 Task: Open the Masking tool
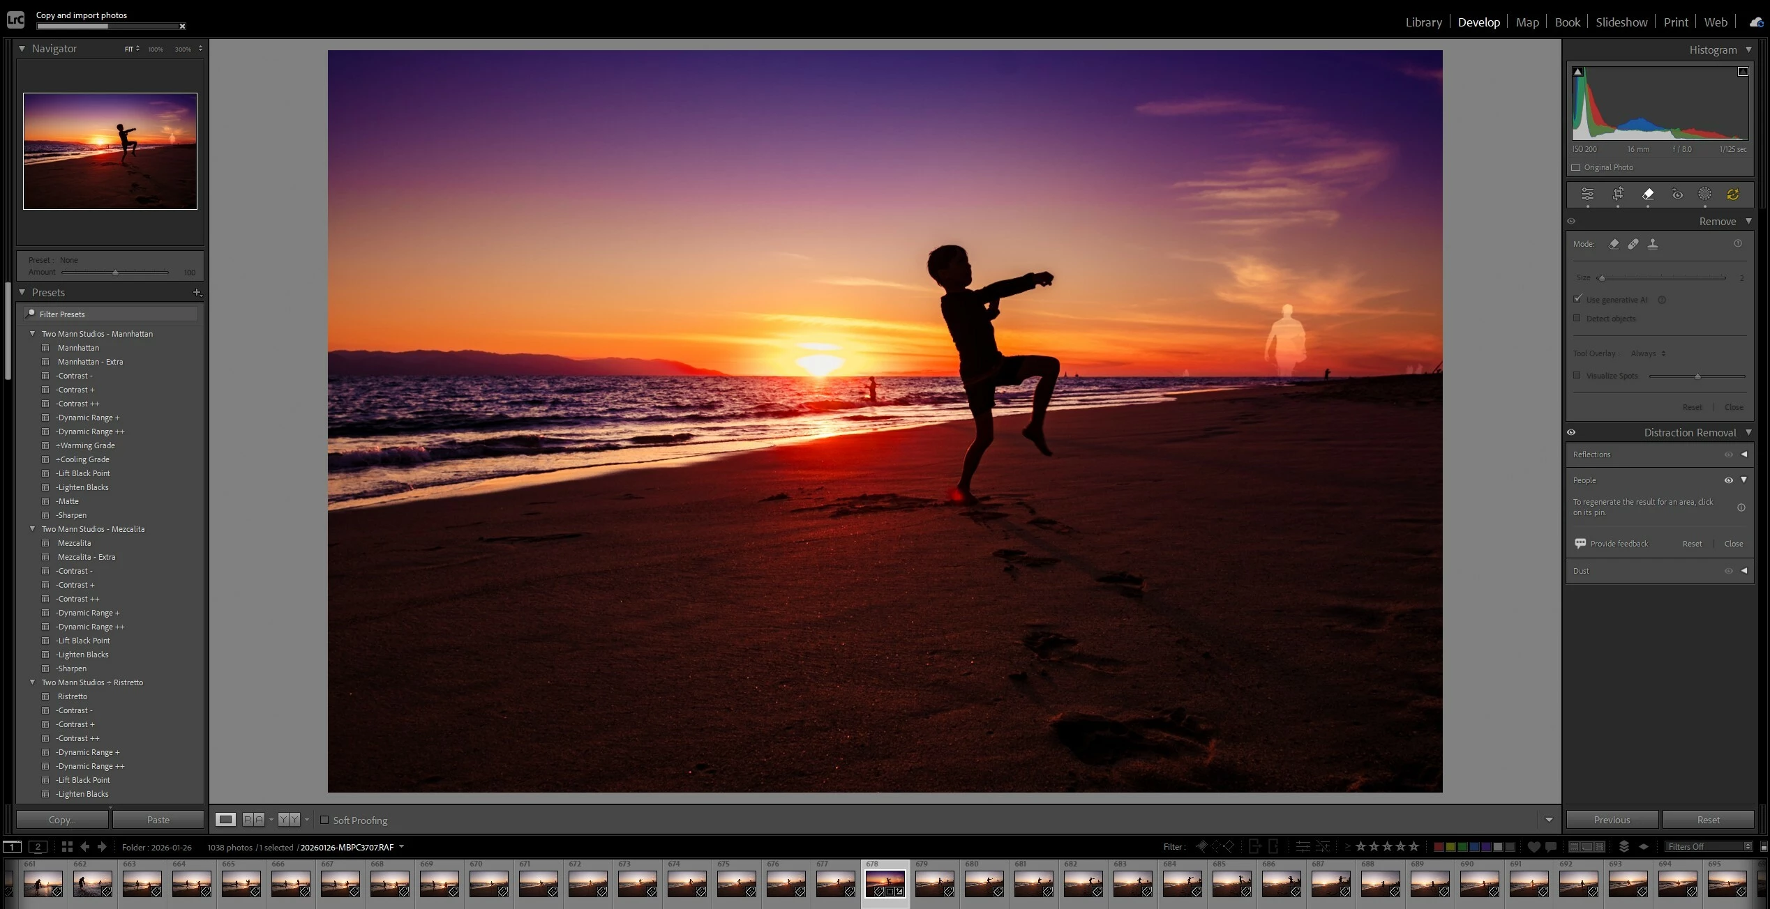pyautogui.click(x=1704, y=194)
